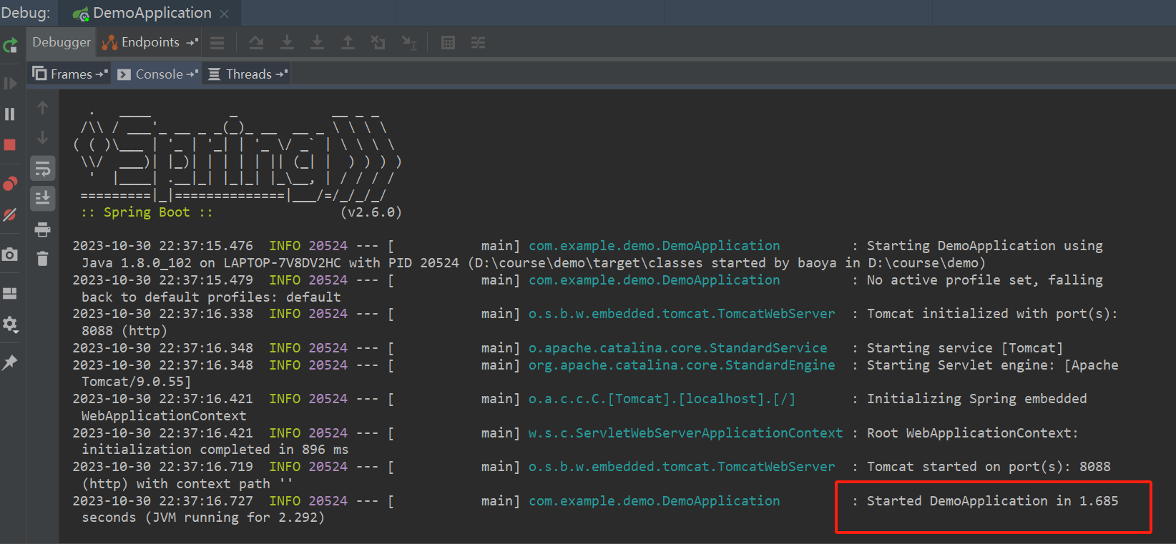Pause the running program
Image resolution: width=1176 pixels, height=544 pixels.
[x=10, y=114]
